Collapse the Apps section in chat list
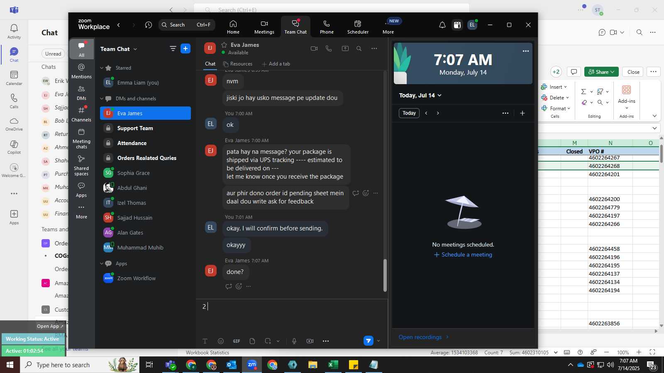The image size is (664, 373). point(102,264)
